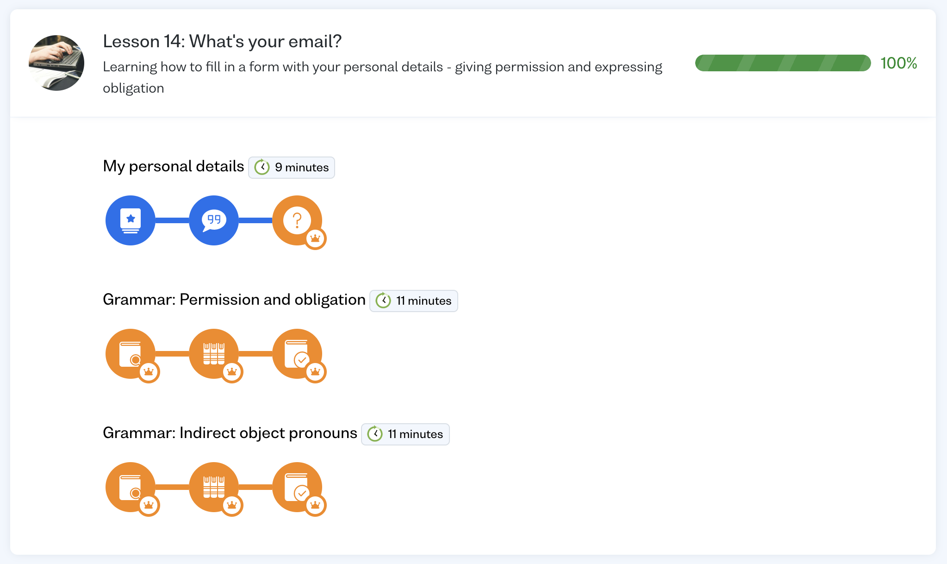Select Grammar: Indirect object pronouns section title

[230, 433]
